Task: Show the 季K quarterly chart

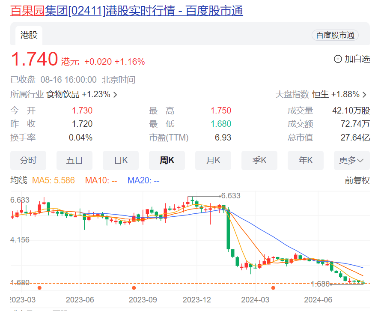Action: [x=259, y=160]
